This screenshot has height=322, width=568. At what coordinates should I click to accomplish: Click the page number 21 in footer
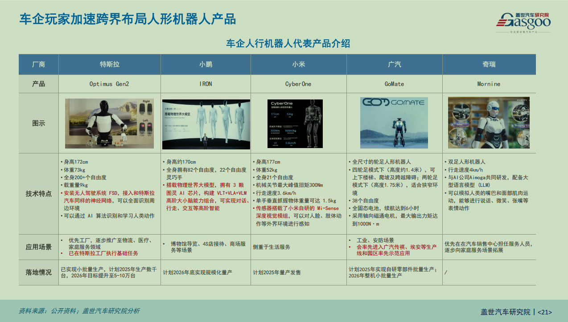tap(545, 312)
